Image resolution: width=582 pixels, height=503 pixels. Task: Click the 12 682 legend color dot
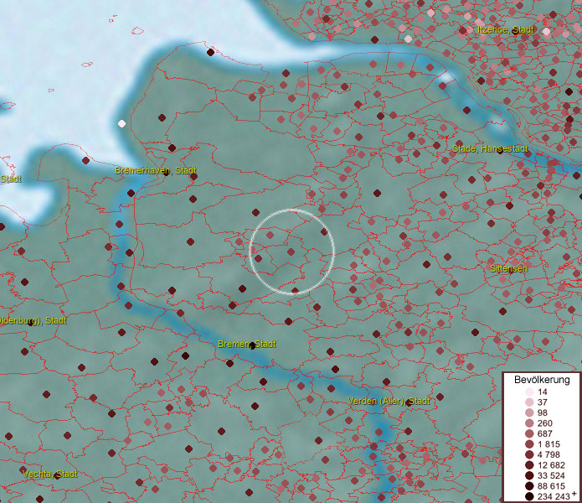click(529, 465)
